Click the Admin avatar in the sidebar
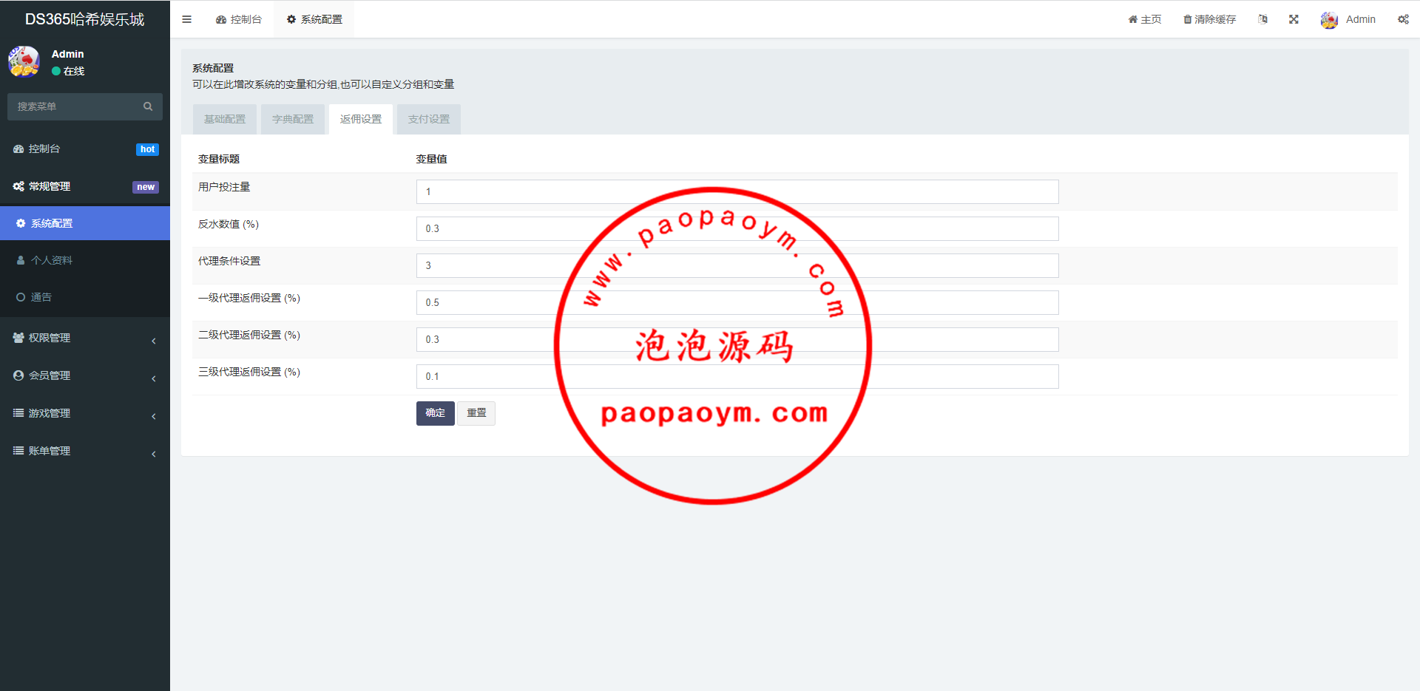Viewport: 1420px width, 691px height. pyautogui.click(x=24, y=61)
